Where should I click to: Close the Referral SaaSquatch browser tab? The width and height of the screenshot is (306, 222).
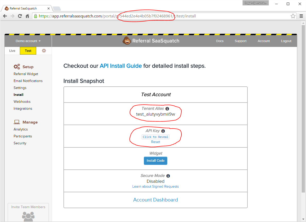pyautogui.click(x=48, y=8)
